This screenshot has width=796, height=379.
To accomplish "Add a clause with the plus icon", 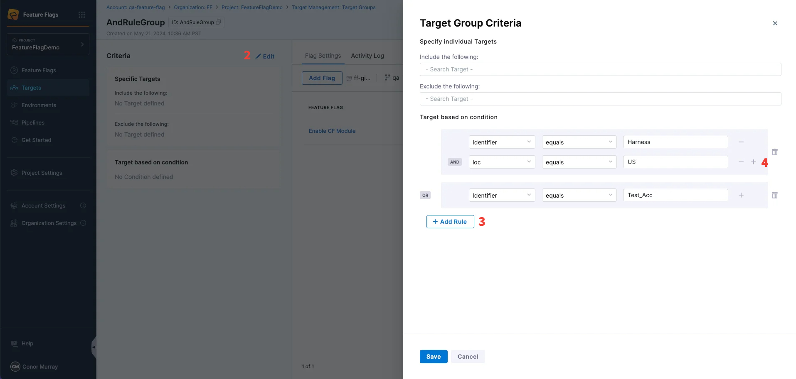I will 754,162.
